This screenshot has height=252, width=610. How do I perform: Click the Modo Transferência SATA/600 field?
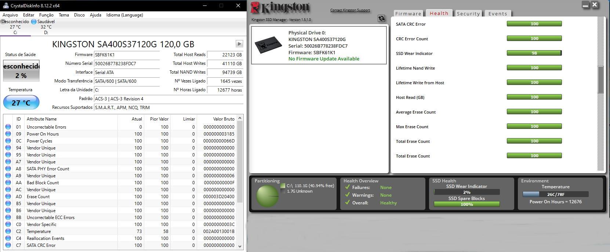coord(127,81)
